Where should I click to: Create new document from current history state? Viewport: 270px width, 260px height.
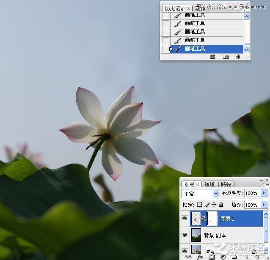[212, 57]
